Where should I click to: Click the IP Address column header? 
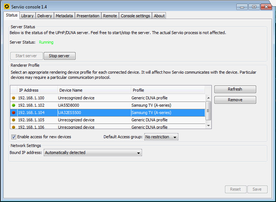[37, 90]
